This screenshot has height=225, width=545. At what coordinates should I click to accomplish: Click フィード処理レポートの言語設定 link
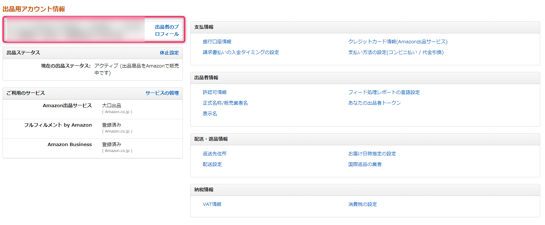(384, 92)
